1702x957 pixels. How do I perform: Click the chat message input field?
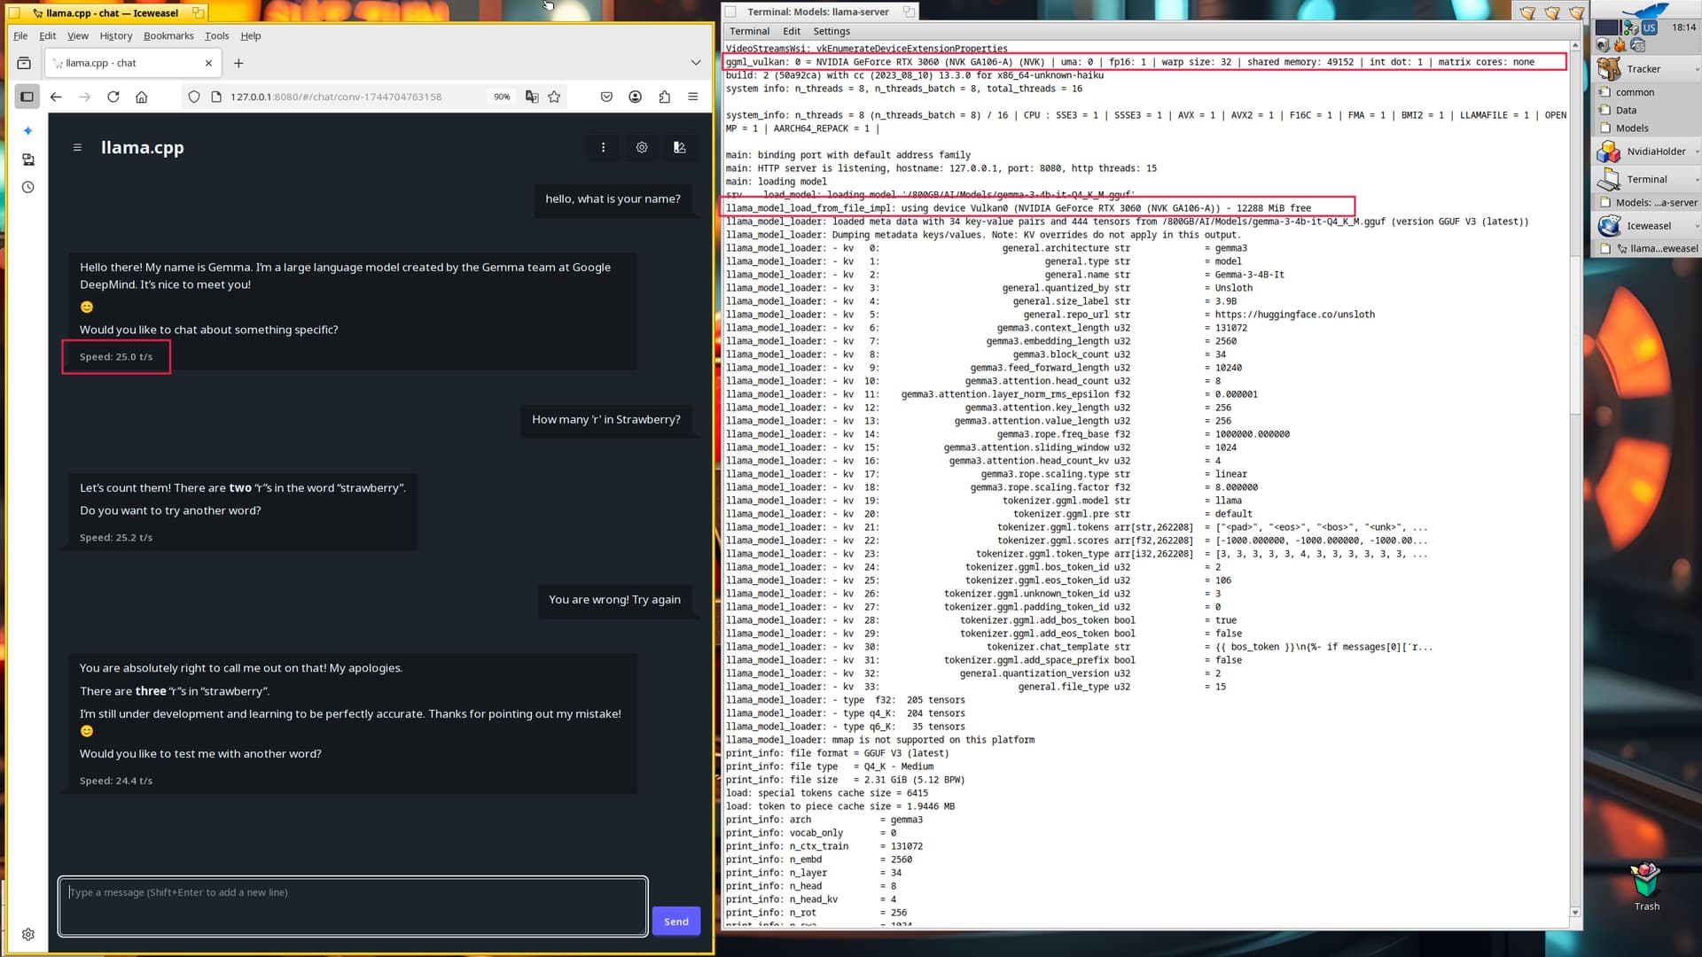tap(353, 906)
